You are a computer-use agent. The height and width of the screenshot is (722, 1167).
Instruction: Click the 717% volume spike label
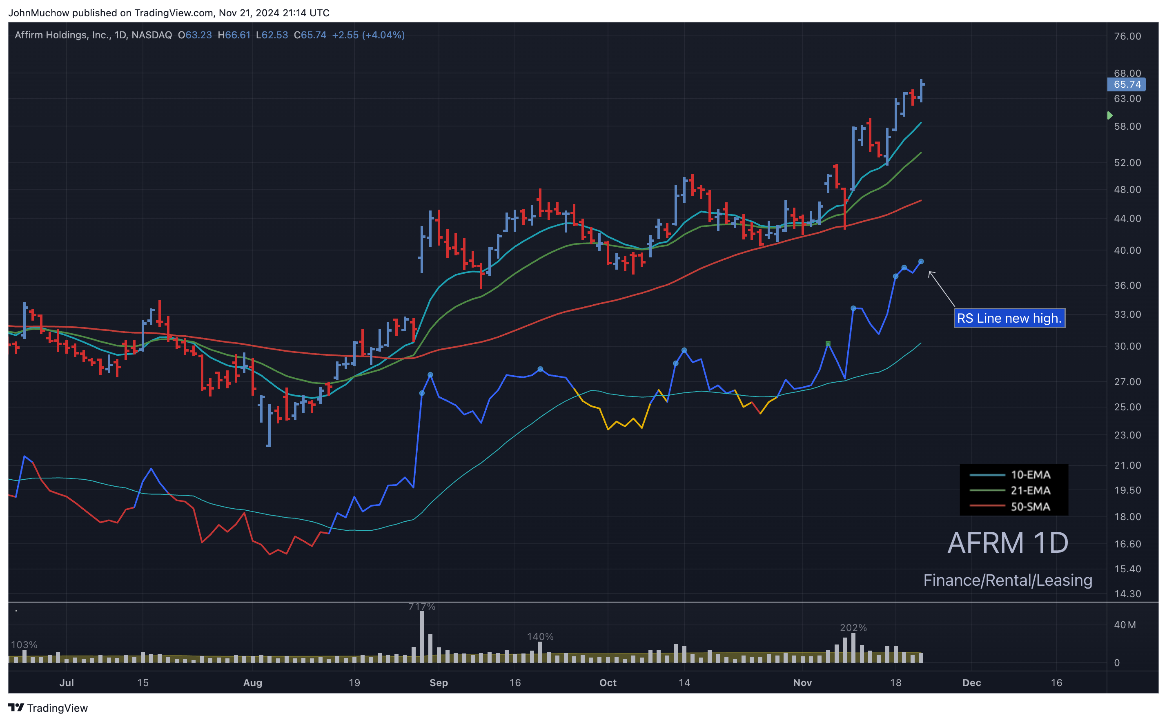pyautogui.click(x=421, y=607)
